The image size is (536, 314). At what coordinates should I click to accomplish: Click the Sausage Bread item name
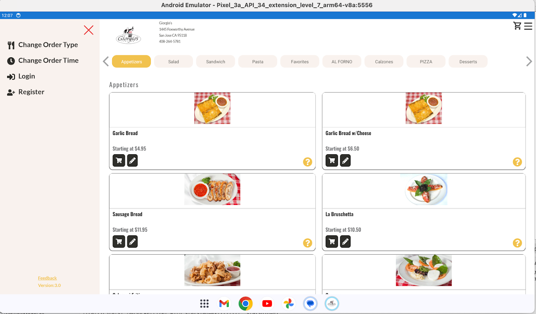pos(128,214)
